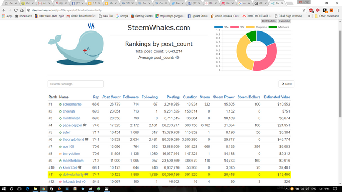Open File Explorer from the taskbar
Screen dimensions: 342x192
tap(35, 189)
